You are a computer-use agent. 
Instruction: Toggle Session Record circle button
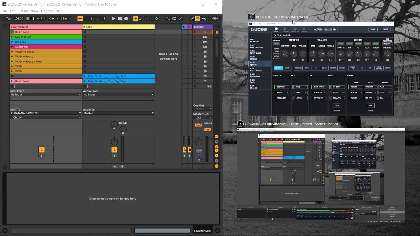coord(157,19)
